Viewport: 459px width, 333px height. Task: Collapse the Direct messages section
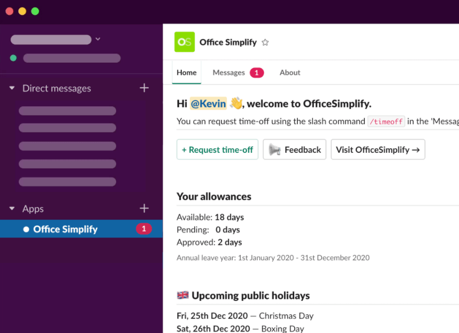click(x=12, y=88)
